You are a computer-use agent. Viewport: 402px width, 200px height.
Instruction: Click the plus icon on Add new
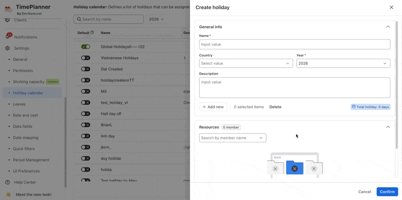click(x=204, y=107)
